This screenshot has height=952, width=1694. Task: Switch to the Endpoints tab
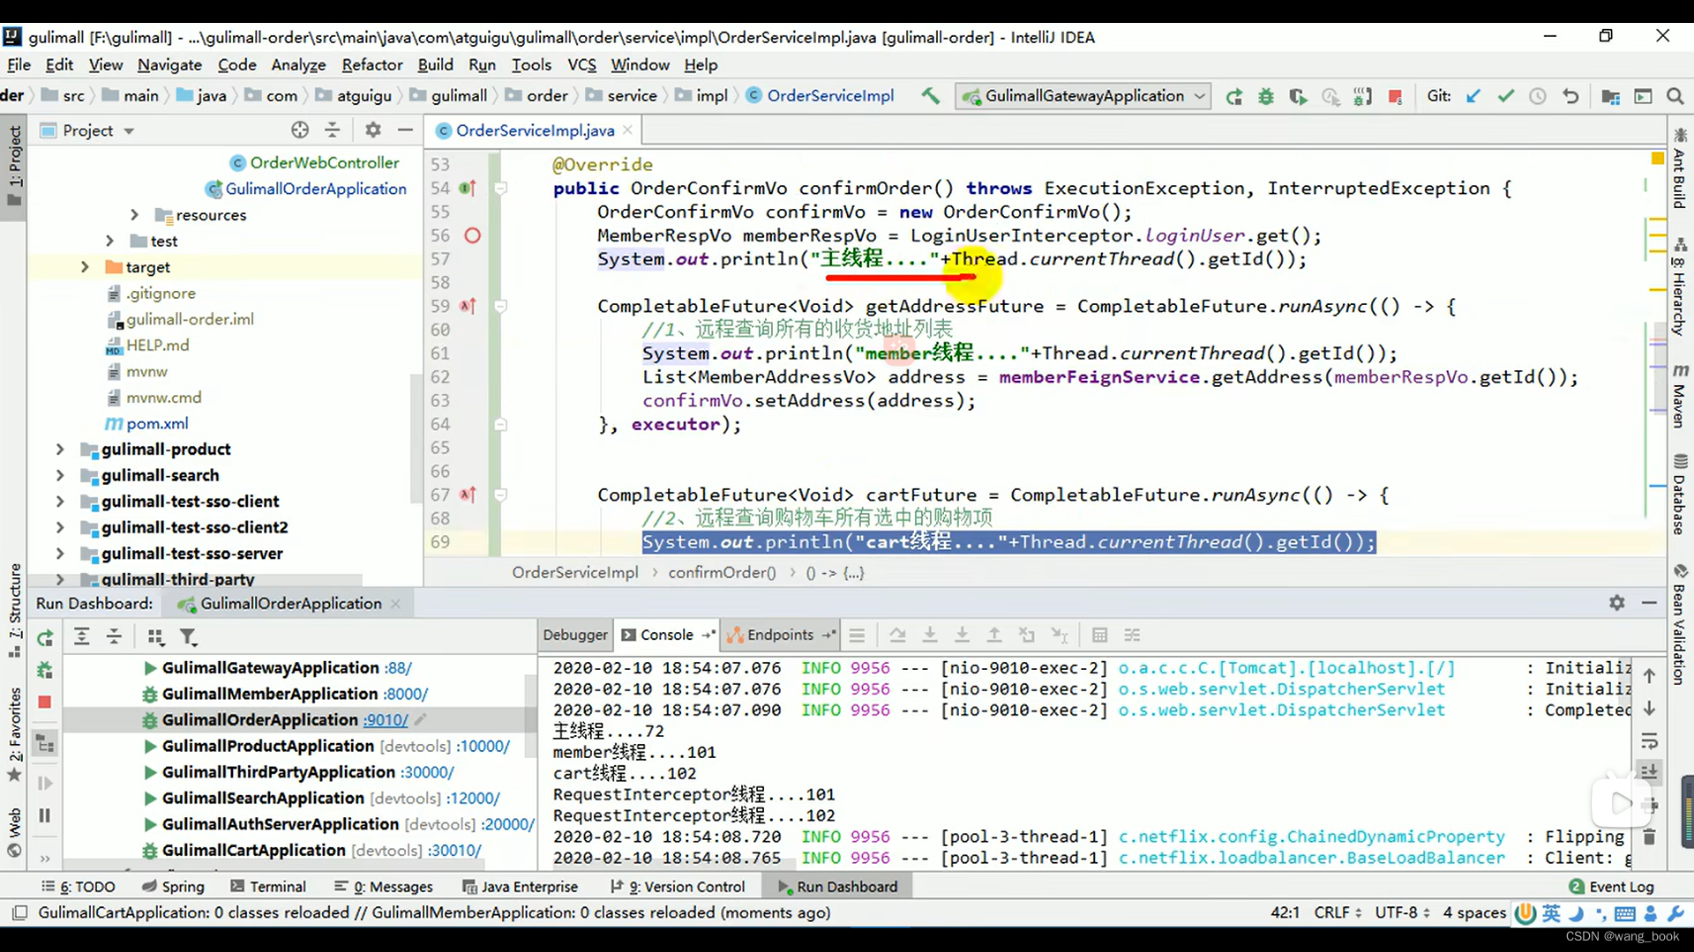pyautogui.click(x=780, y=635)
